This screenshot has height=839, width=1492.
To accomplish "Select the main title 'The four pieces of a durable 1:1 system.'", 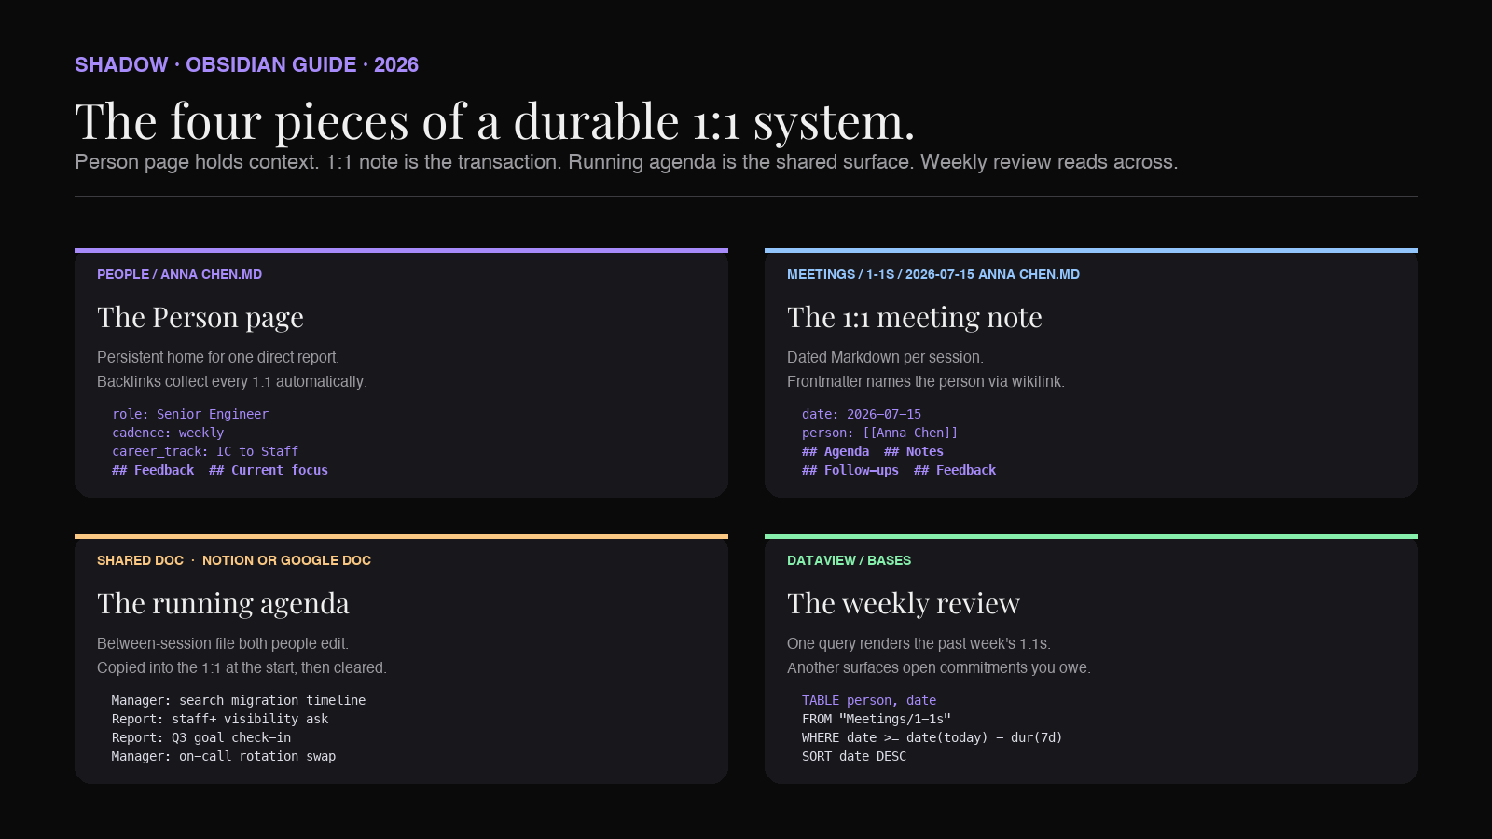I will 495,121.
